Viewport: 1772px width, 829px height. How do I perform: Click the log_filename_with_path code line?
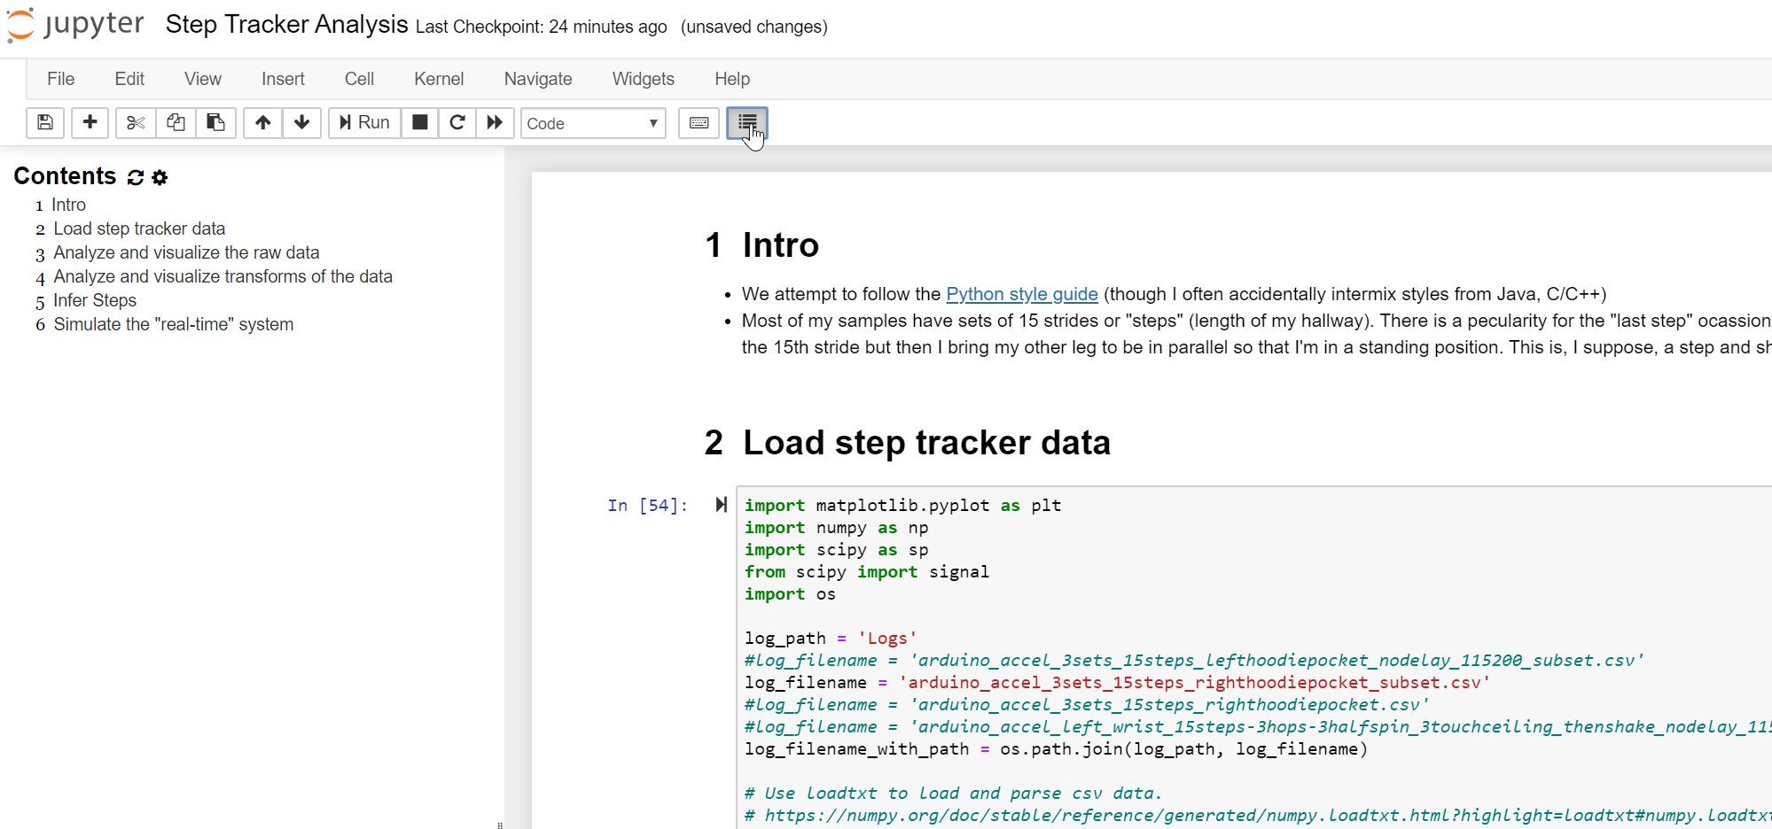[x=1056, y=749]
